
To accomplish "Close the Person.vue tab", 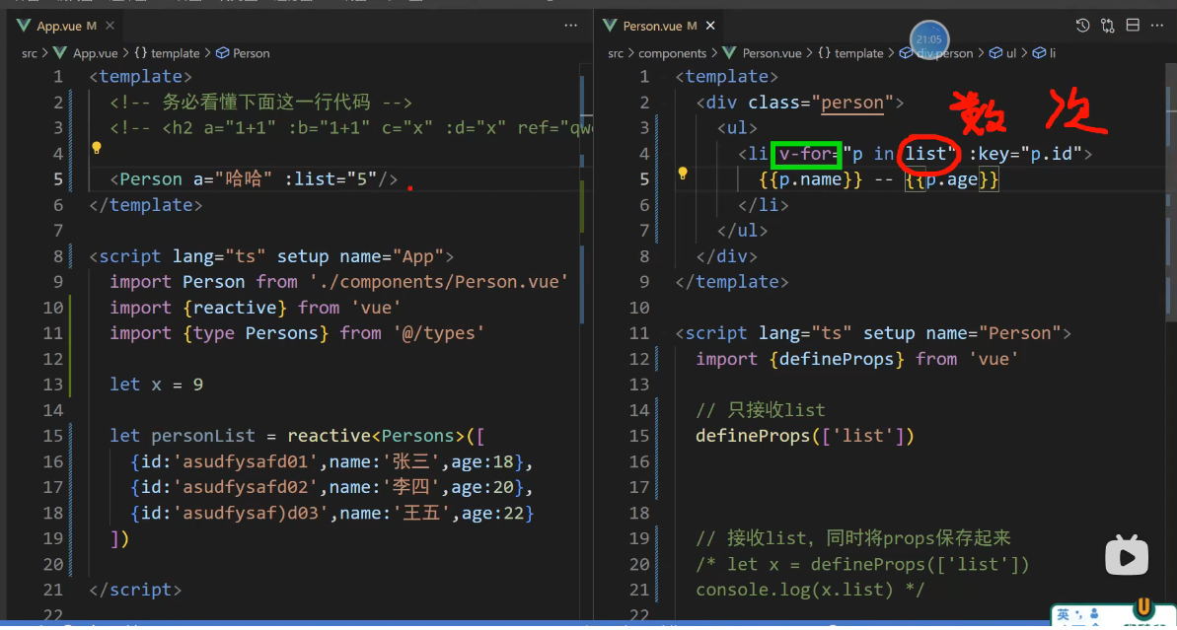I will 710,26.
